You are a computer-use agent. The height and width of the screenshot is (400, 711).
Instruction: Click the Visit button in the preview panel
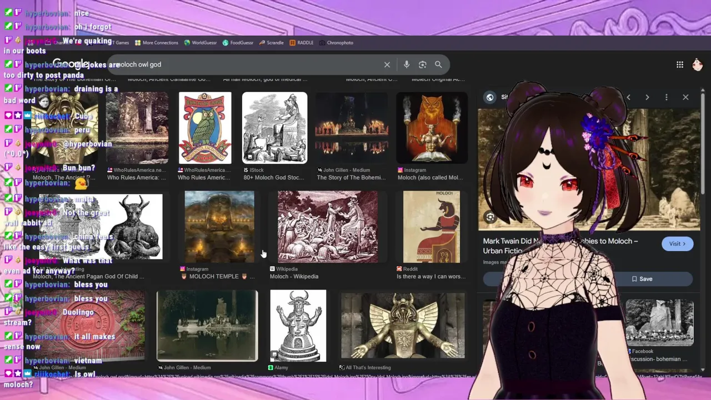pos(677,244)
